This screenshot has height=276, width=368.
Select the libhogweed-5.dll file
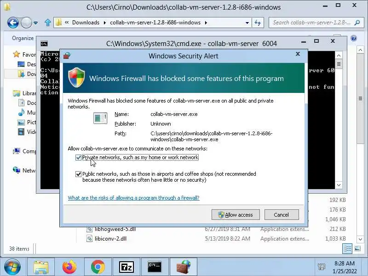(115, 229)
